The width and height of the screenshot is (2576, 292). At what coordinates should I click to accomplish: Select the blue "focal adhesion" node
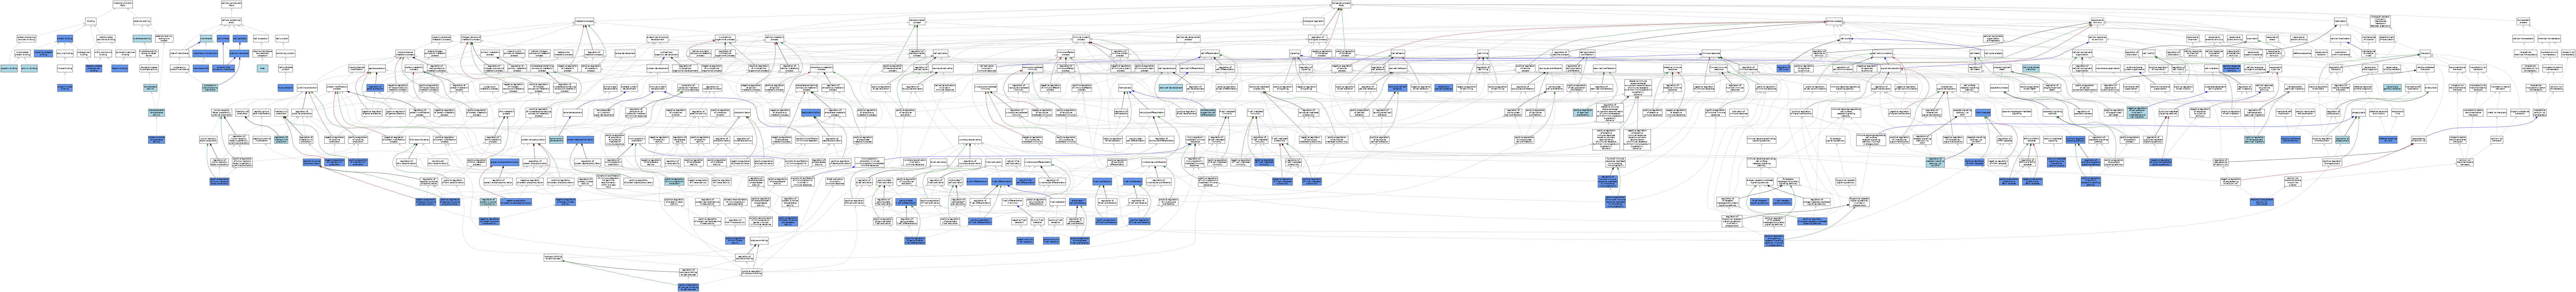(x=285, y=88)
